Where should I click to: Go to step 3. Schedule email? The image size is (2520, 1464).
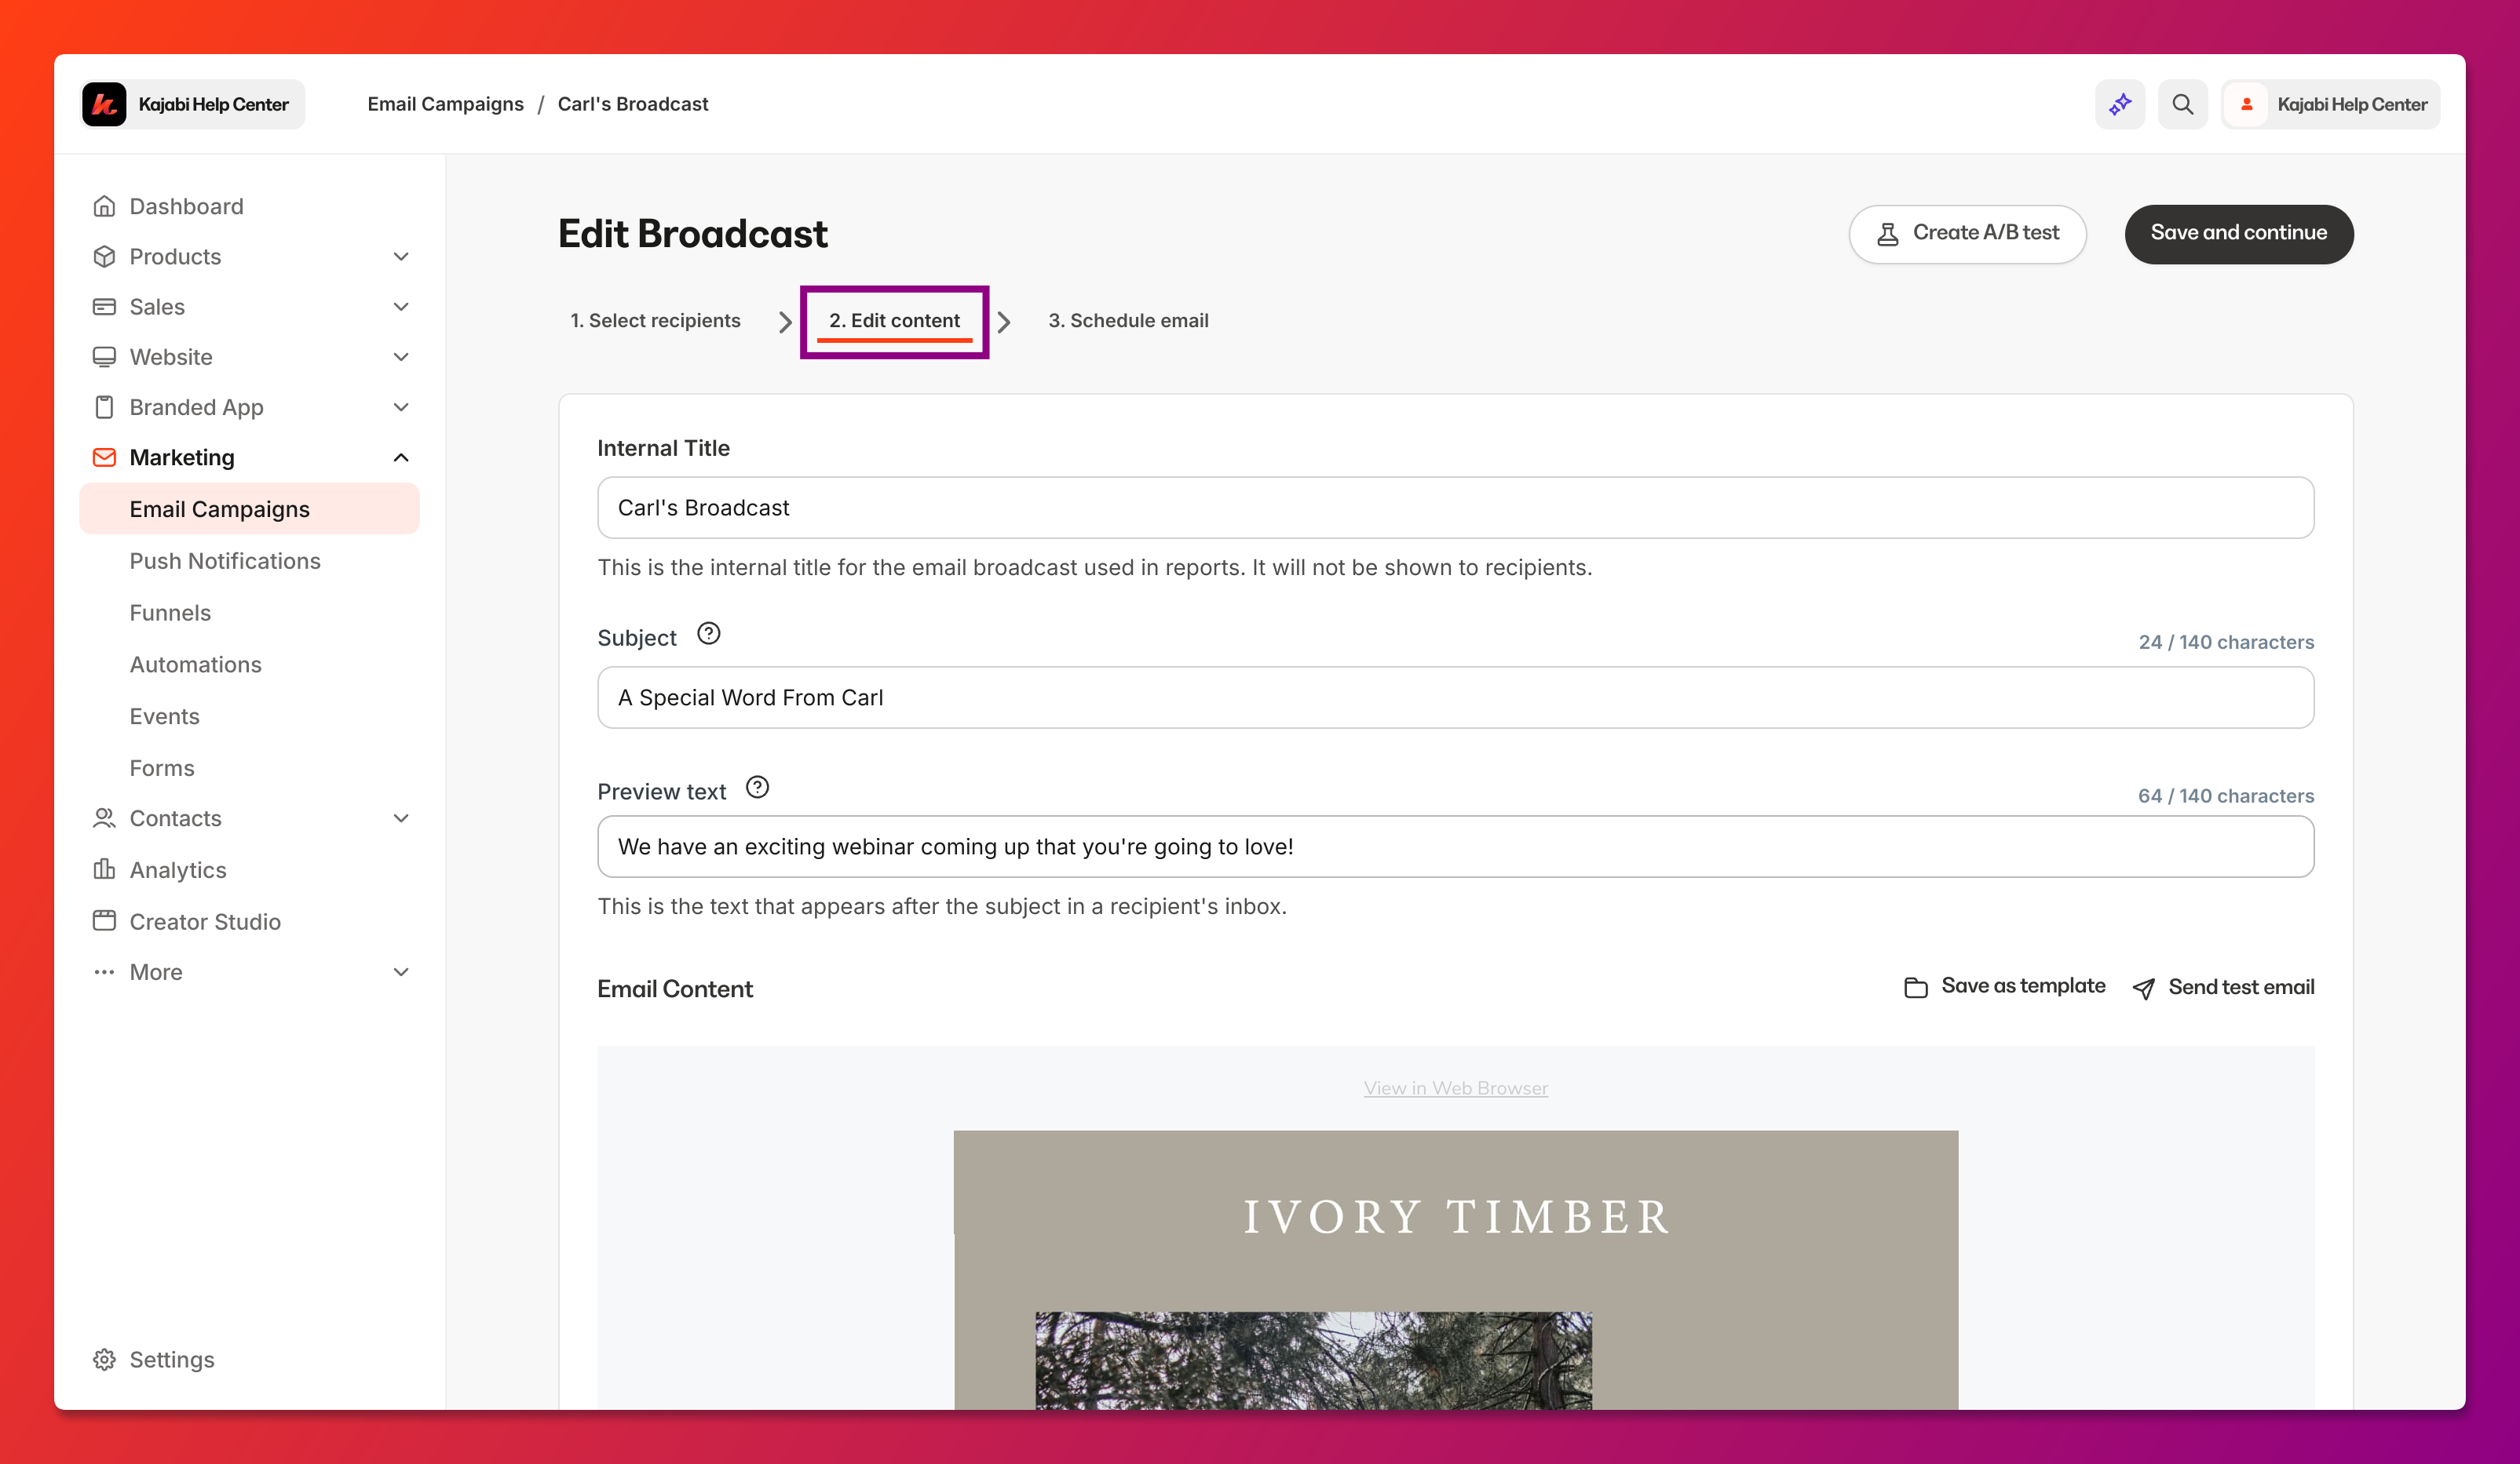tap(1128, 321)
